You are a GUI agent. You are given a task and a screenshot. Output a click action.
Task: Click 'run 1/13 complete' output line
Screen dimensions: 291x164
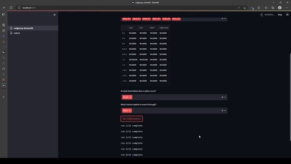[131, 126]
